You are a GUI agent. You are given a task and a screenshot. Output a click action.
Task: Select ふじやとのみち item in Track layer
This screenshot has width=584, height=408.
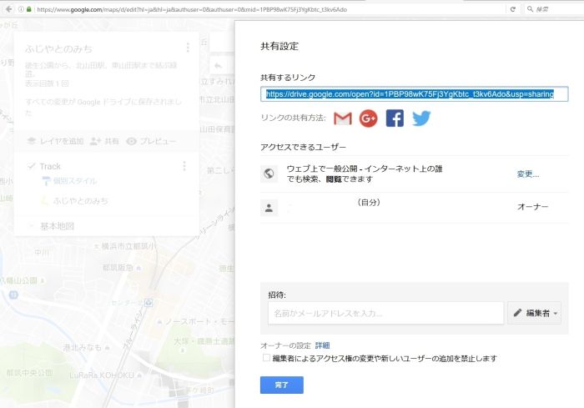[80, 201]
